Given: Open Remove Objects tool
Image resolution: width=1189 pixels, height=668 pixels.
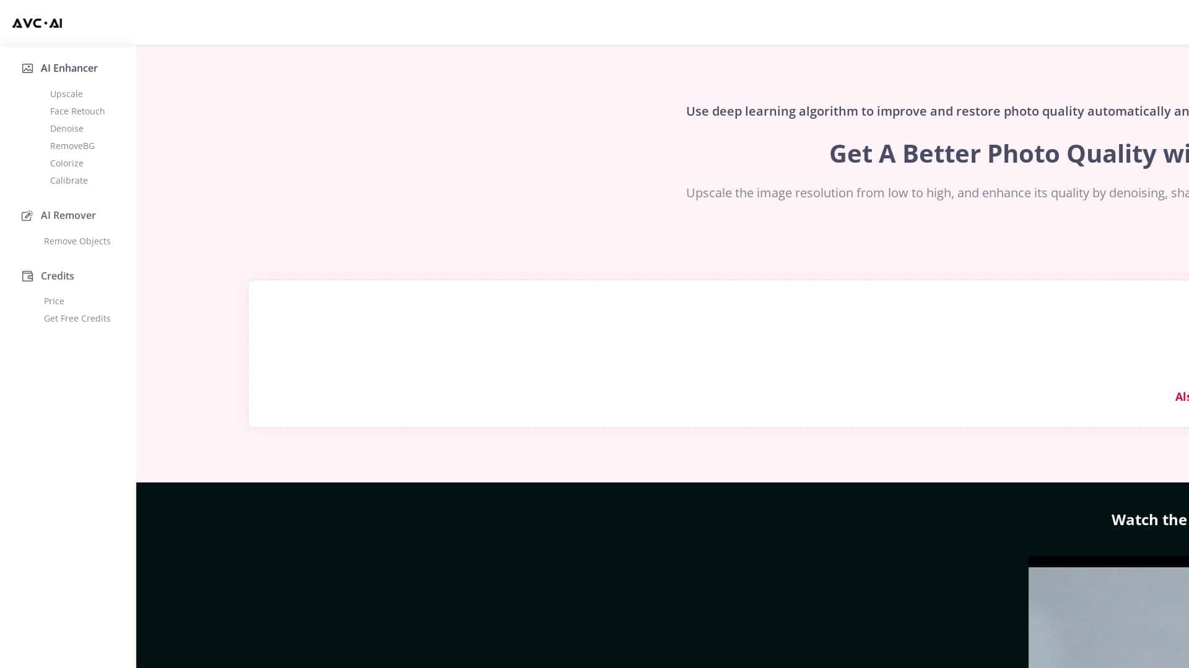Looking at the screenshot, I should tap(77, 241).
